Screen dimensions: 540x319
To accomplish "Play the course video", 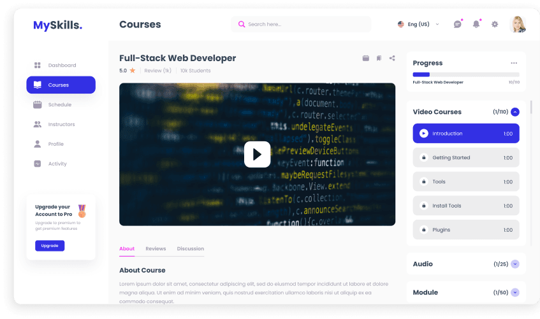I will 258,154.
